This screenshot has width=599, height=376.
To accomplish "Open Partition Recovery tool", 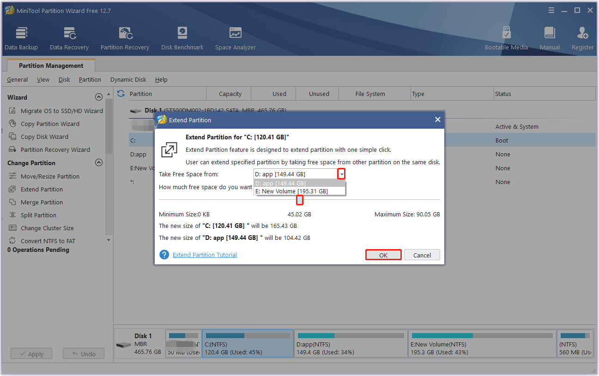I will pos(125,37).
